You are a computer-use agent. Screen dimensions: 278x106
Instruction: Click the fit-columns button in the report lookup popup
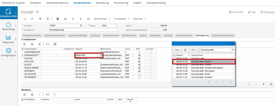coord(193,50)
